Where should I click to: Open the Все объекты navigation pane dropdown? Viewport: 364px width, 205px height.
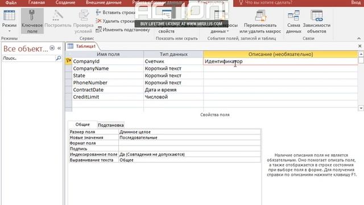pyautogui.click(x=52, y=48)
